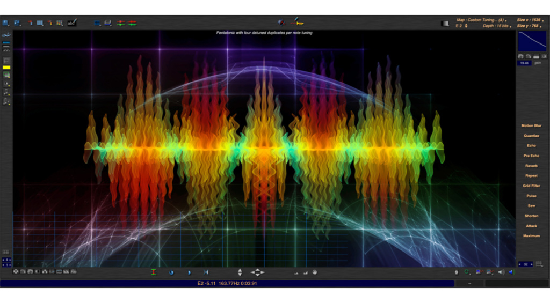550x303 pixels.
Task: Toggle the first red-green channel sliders icon
Action: (x=121, y=23)
